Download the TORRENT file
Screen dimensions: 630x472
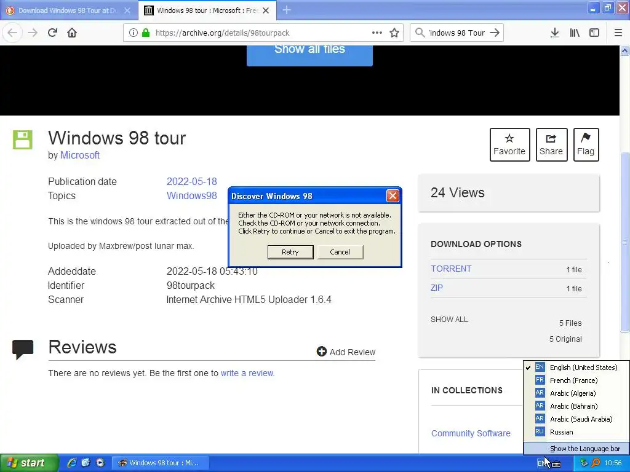(x=451, y=269)
